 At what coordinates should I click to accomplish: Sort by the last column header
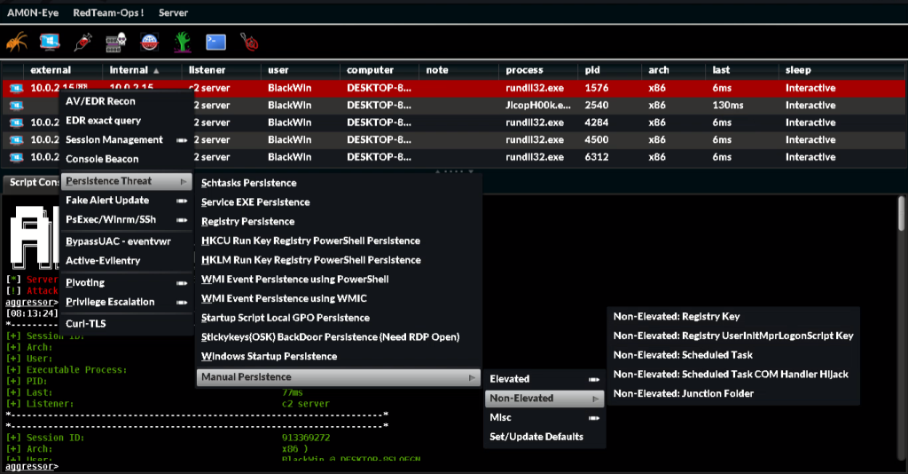pyautogui.click(x=742, y=70)
